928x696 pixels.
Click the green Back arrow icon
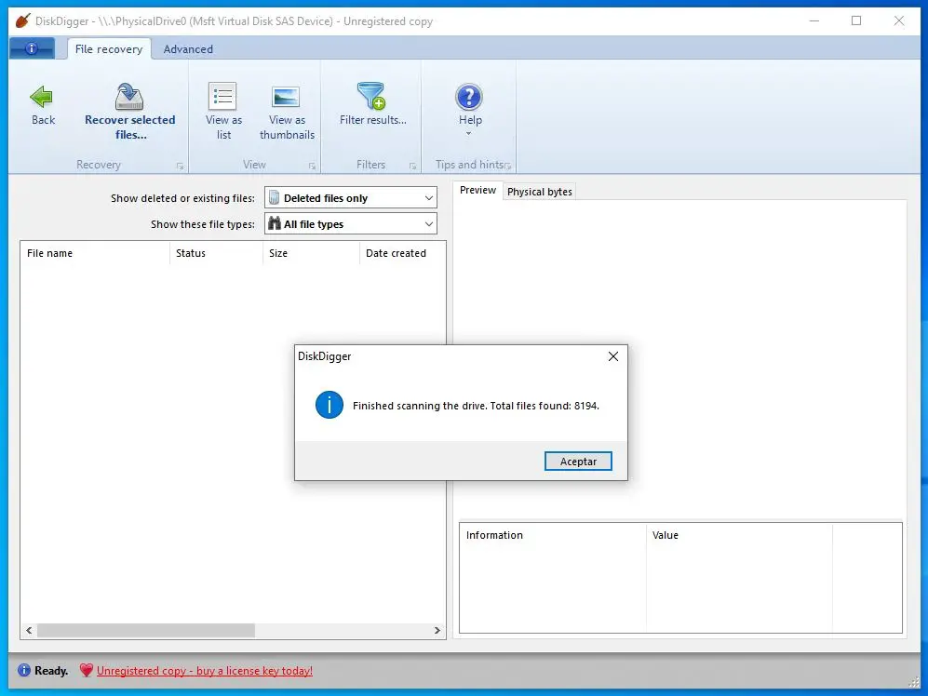pyautogui.click(x=42, y=97)
